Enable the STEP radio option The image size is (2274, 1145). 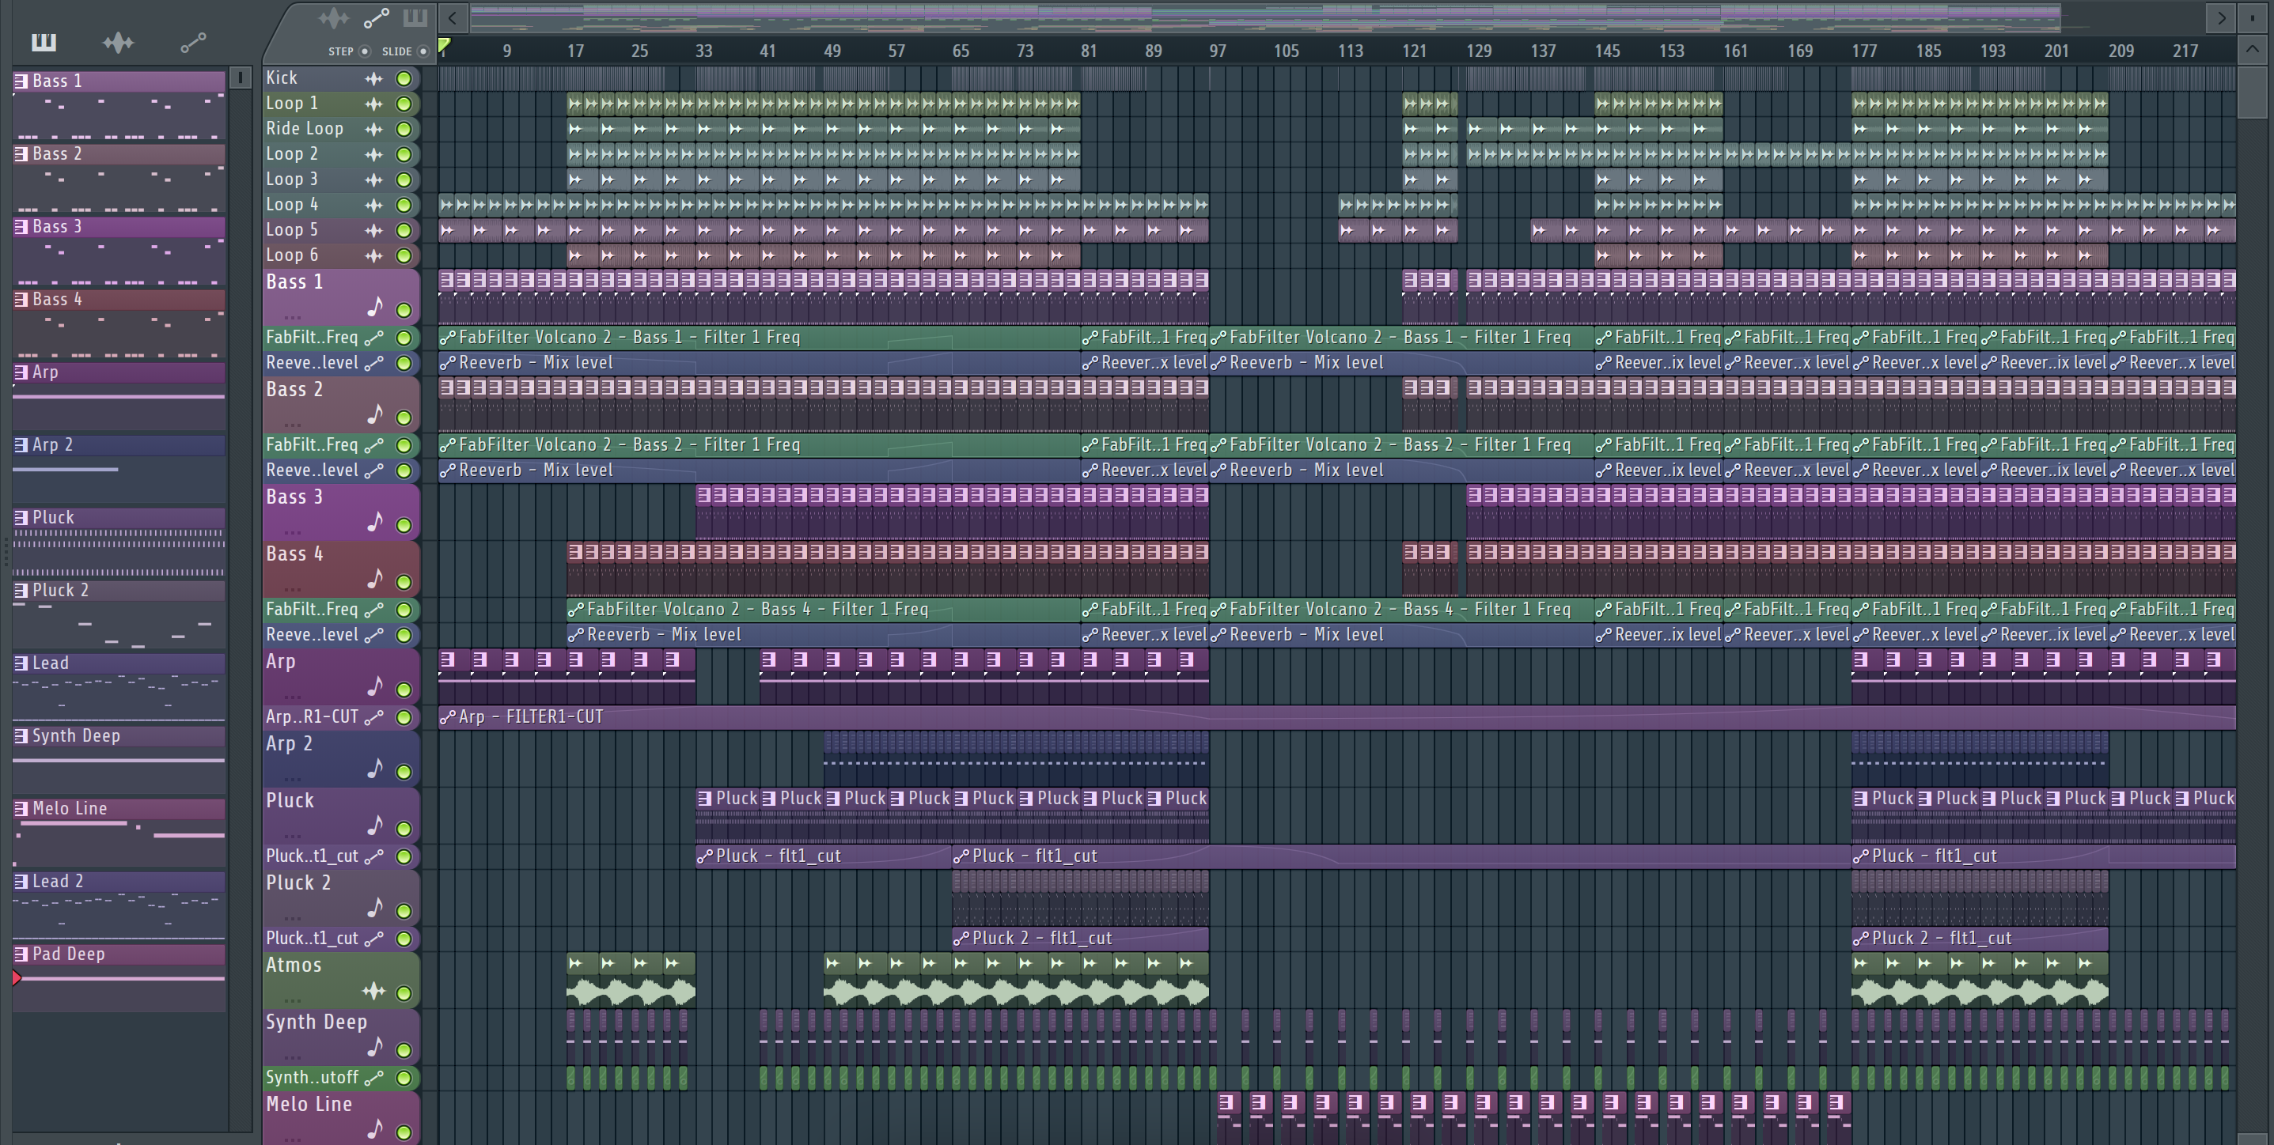pyautogui.click(x=365, y=51)
